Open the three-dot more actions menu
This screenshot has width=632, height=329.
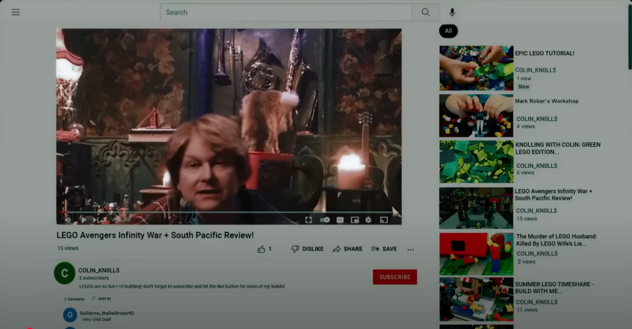pyautogui.click(x=410, y=249)
